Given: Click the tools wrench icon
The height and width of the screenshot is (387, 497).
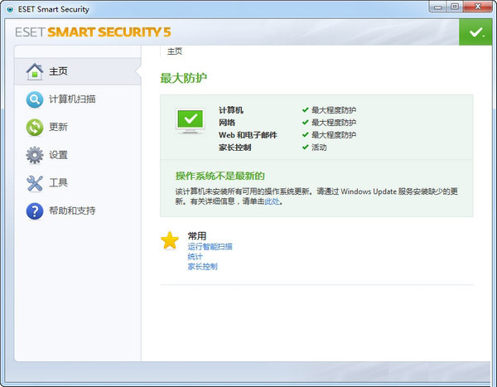Looking at the screenshot, I should (34, 183).
